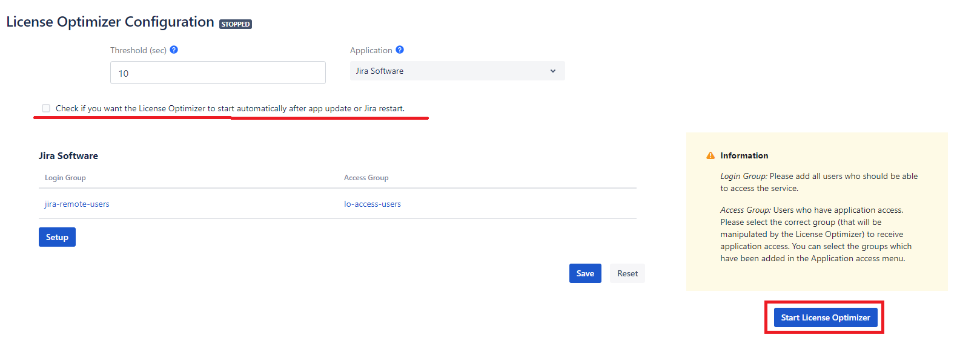Open the Jira Software application dropdown
The width and height of the screenshot is (957, 338).
(457, 71)
